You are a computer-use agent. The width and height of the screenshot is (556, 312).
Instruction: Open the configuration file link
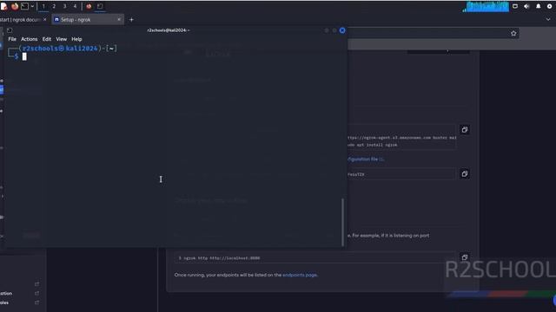(x=366, y=159)
